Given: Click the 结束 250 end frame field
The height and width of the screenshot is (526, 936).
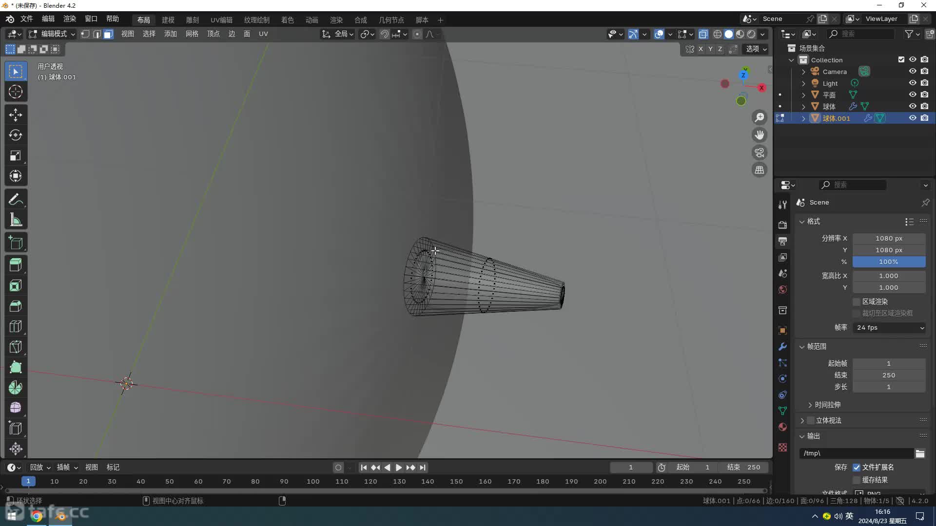Looking at the screenshot, I should (x=744, y=468).
